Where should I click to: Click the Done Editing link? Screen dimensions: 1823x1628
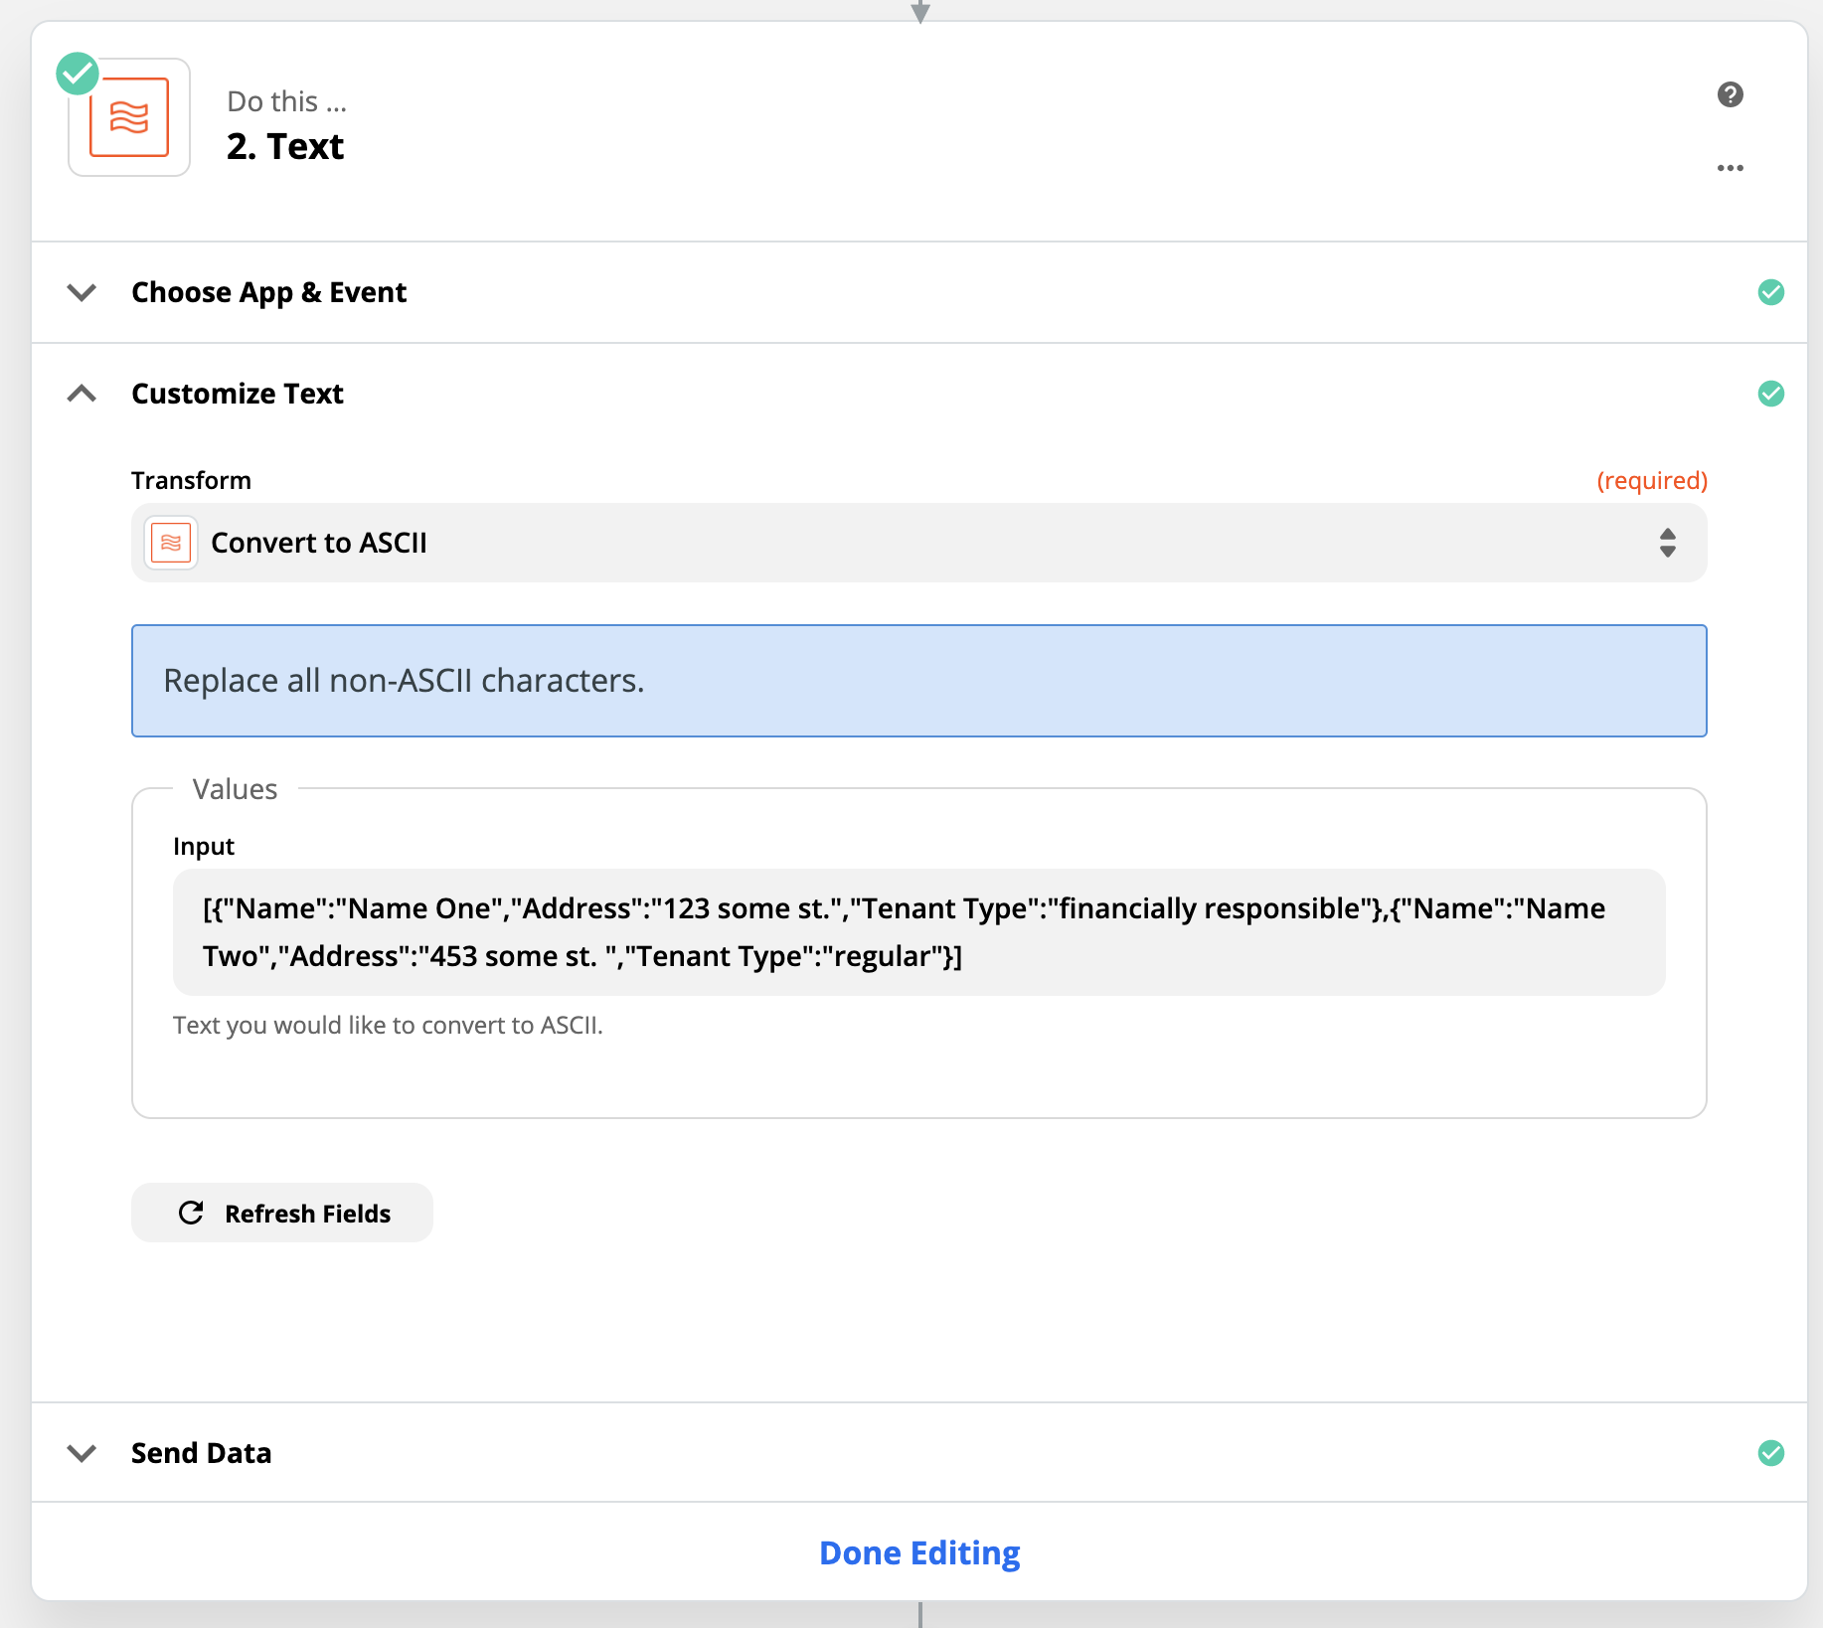[x=919, y=1552]
